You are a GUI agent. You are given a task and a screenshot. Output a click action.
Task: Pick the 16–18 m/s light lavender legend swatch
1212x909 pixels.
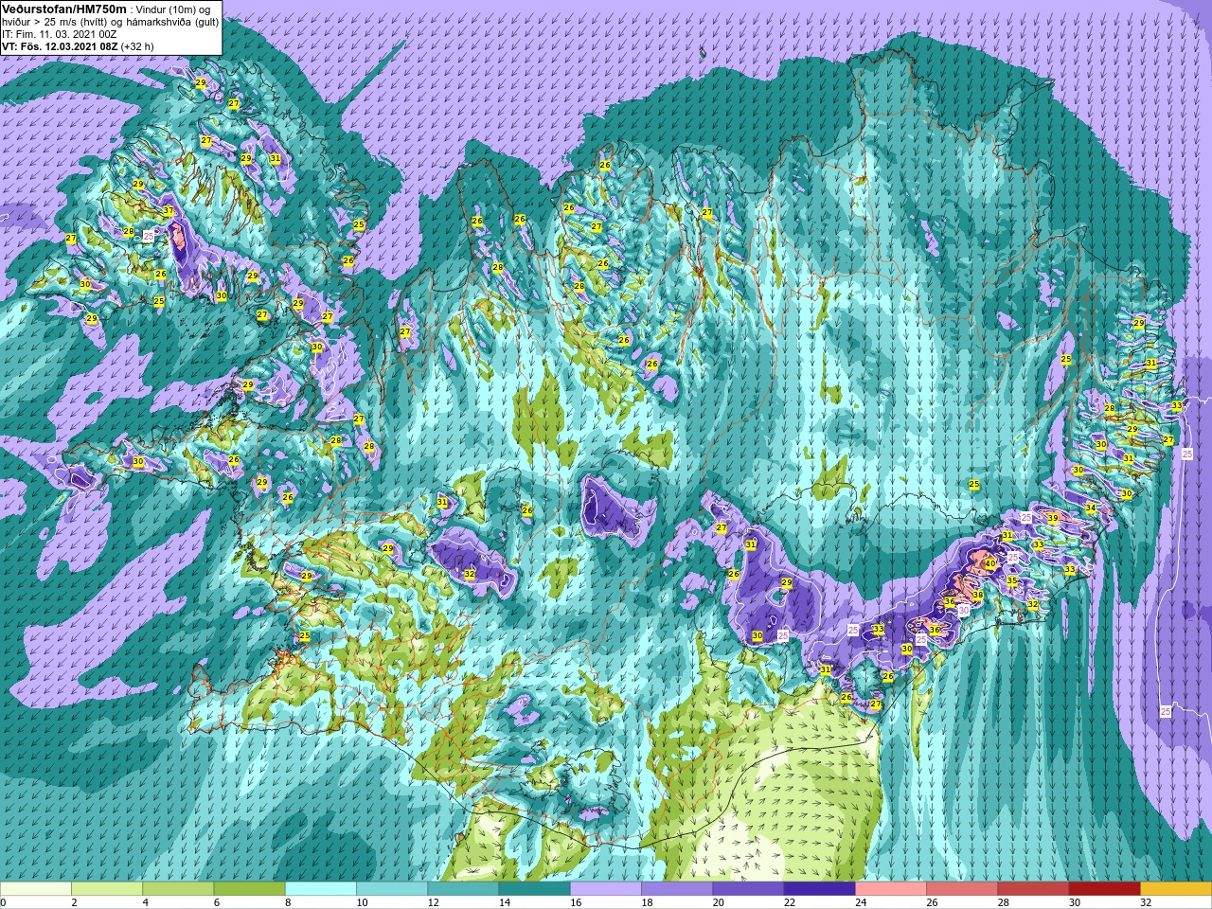click(606, 889)
